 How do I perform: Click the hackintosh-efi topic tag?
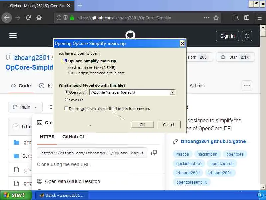tap(189, 164)
